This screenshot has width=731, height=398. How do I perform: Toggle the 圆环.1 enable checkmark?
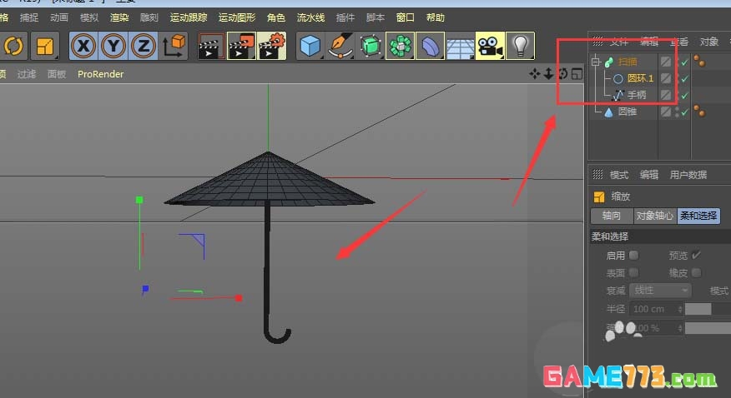point(685,78)
